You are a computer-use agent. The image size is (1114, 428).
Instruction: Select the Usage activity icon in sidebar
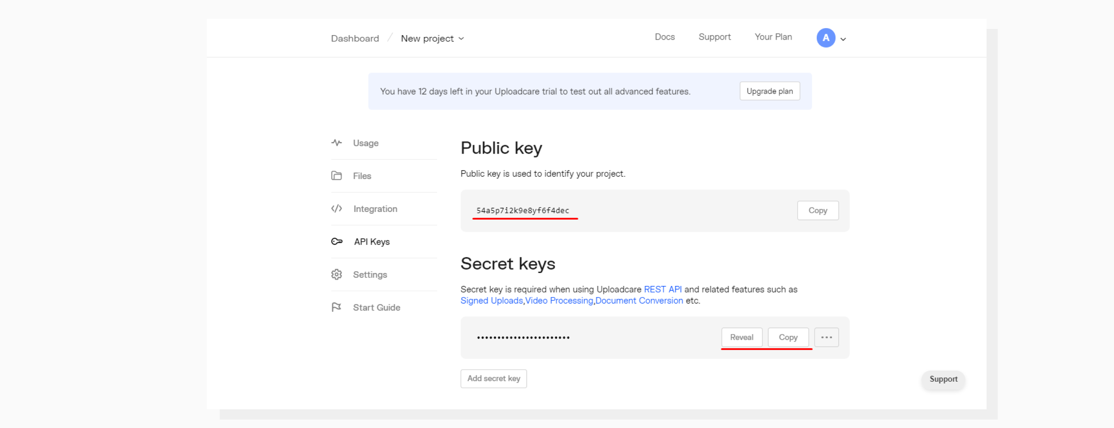pos(336,143)
